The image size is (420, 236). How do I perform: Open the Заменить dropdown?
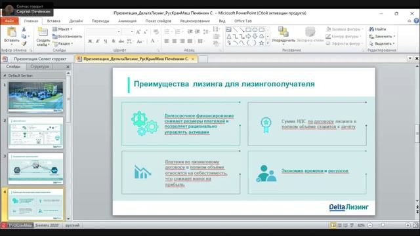[x=382, y=36]
